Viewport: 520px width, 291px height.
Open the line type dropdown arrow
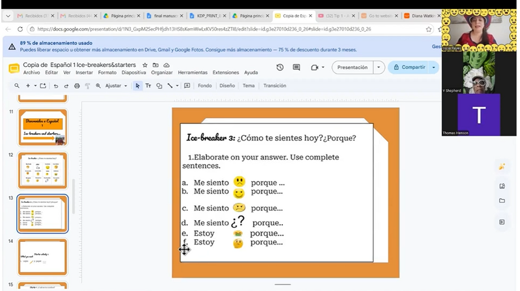coord(177,86)
